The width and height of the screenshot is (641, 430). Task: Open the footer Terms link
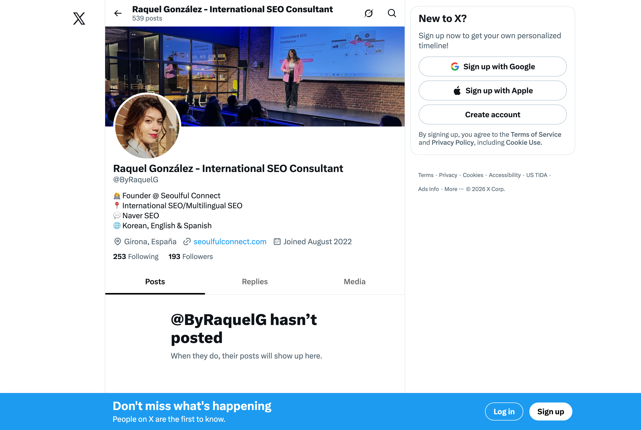point(426,175)
